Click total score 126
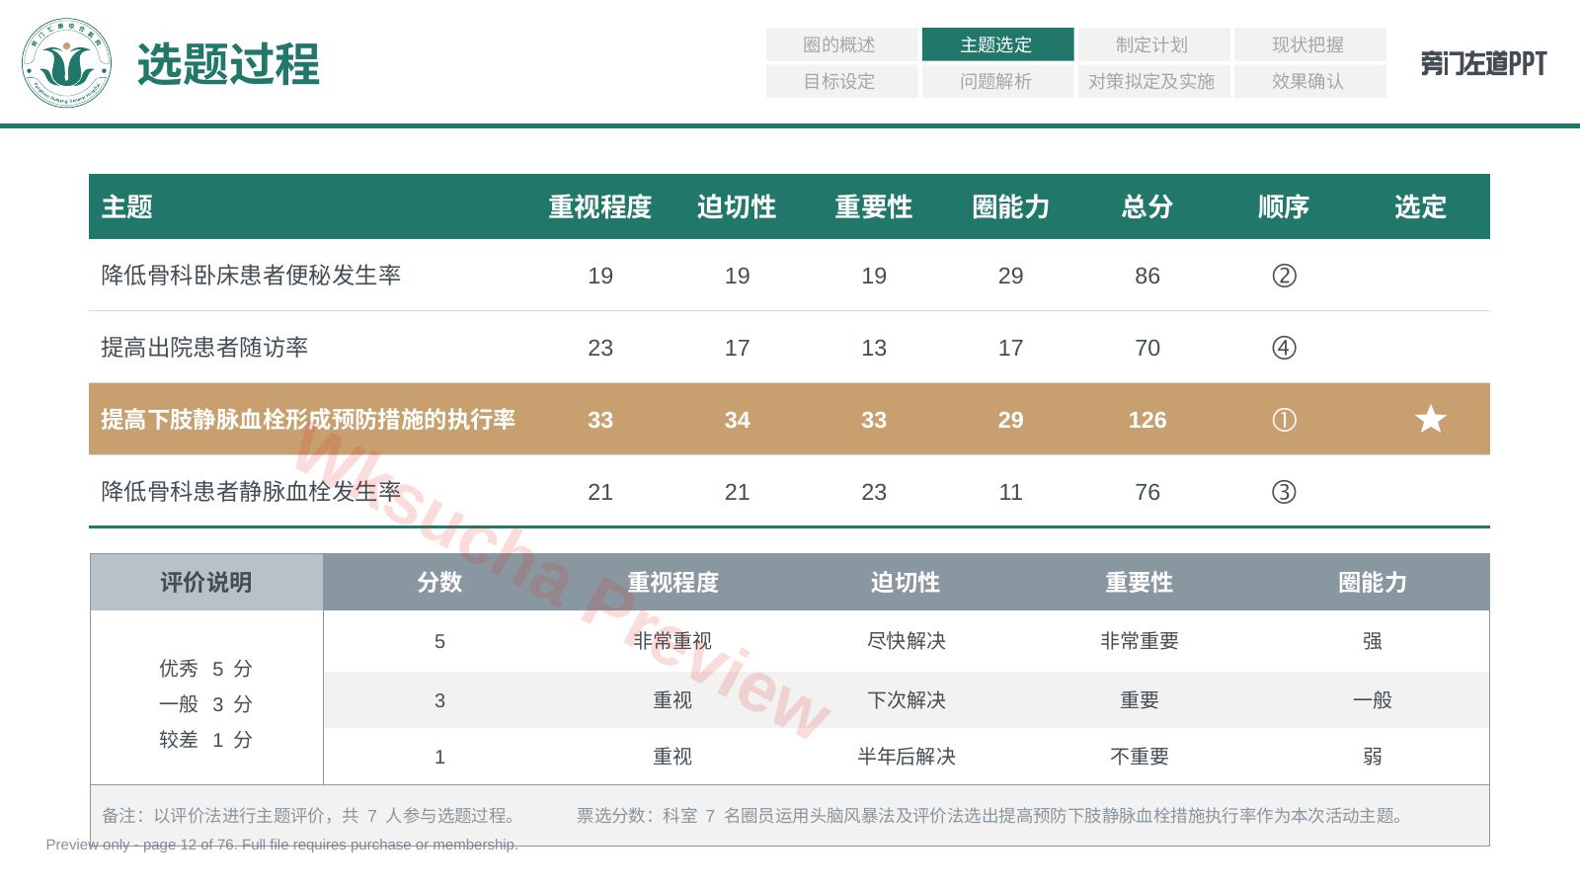Screen dimensions: 1581x889 [1147, 420]
